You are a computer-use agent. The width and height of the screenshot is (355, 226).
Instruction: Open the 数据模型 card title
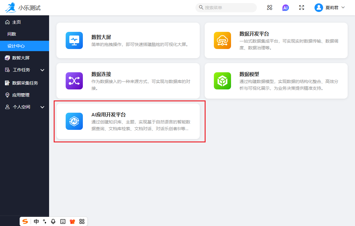pyautogui.click(x=249, y=74)
